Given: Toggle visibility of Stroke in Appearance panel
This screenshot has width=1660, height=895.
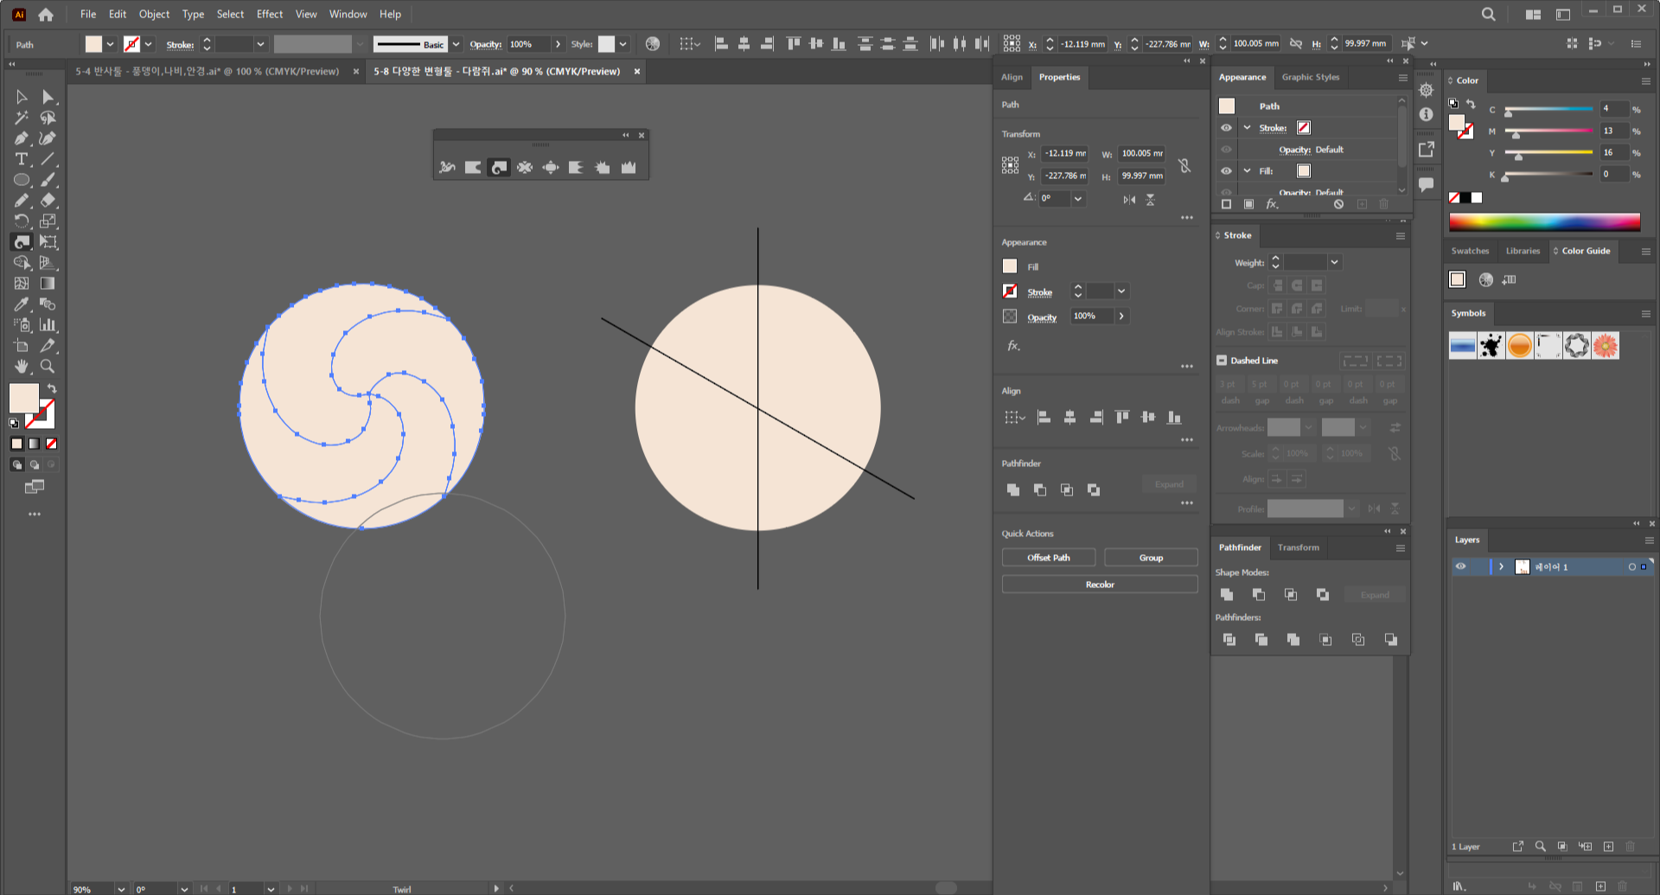Looking at the screenshot, I should (x=1226, y=128).
